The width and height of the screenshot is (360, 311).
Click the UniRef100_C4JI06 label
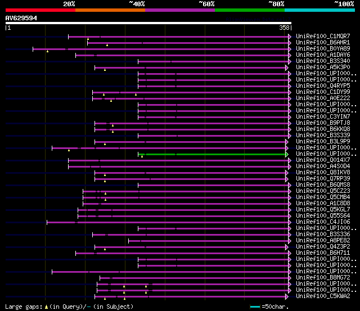pos(323,222)
